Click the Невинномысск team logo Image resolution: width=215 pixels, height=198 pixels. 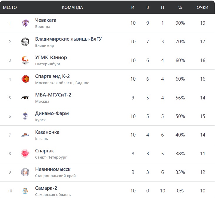coord(25,172)
